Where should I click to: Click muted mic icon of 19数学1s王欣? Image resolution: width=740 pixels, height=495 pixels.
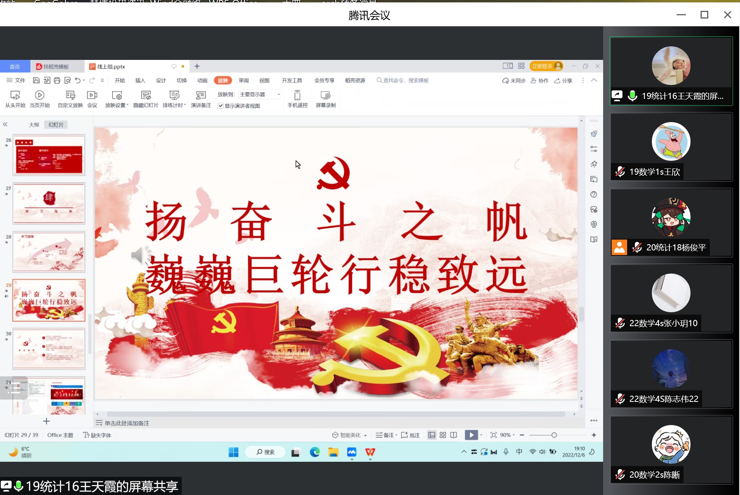[x=620, y=172]
